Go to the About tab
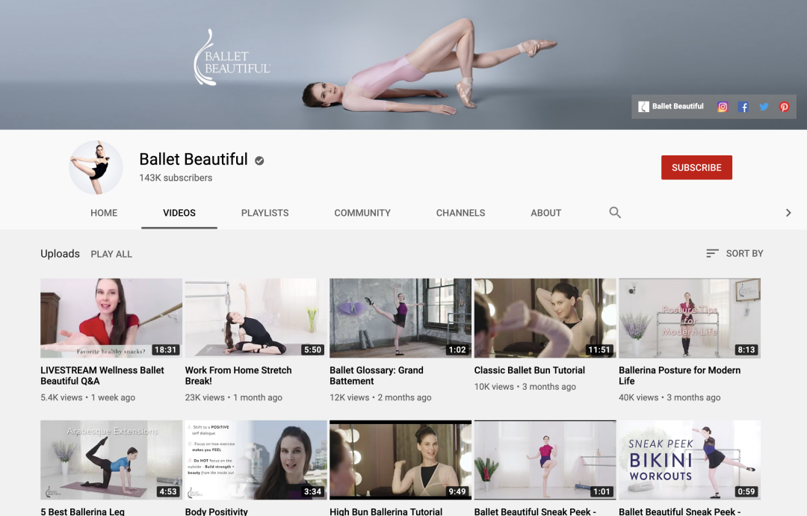Viewport: 807px width, 516px height. click(x=545, y=213)
